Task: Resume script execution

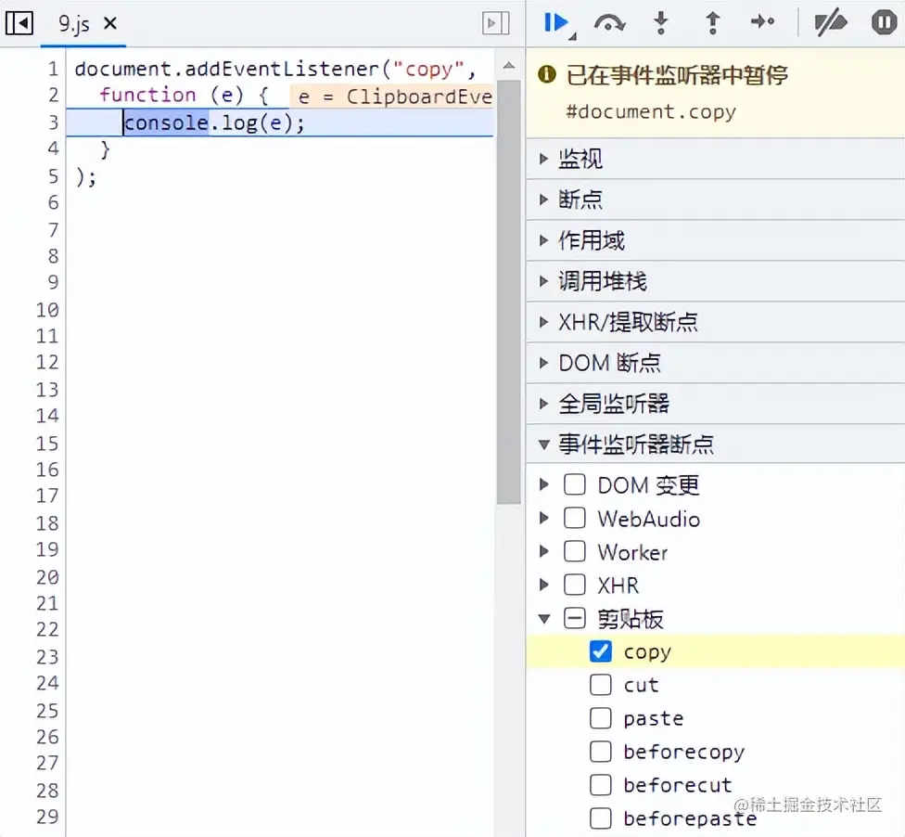Action: point(558,24)
